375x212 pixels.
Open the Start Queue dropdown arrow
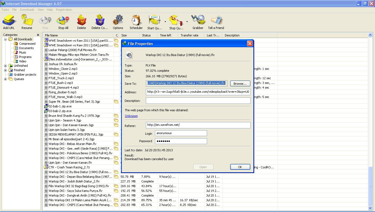pyautogui.click(x=165, y=22)
